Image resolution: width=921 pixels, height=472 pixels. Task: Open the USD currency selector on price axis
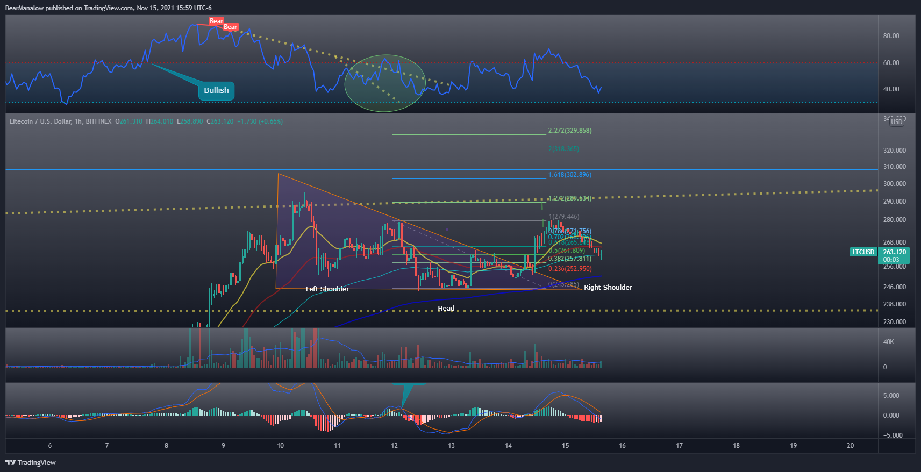pos(897,122)
